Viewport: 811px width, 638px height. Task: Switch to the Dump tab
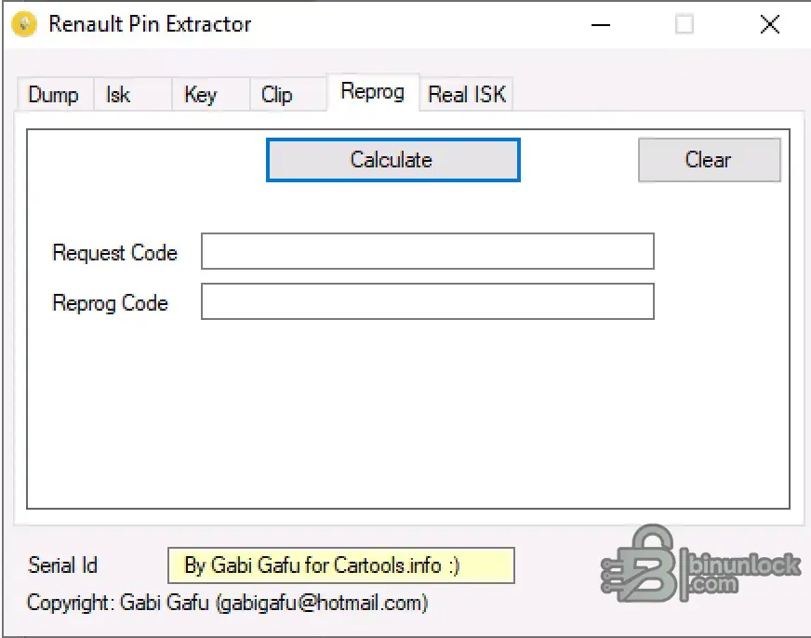(55, 95)
